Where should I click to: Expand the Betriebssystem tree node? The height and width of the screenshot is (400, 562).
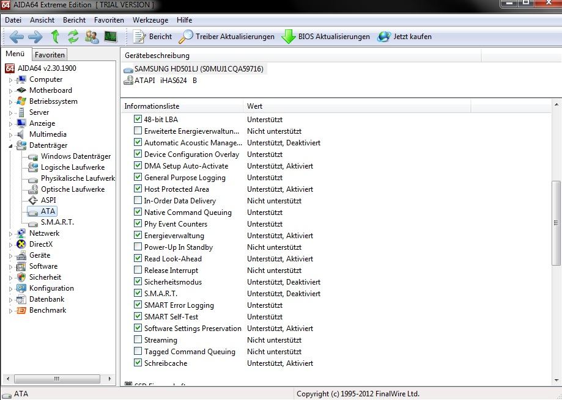tap(11, 102)
